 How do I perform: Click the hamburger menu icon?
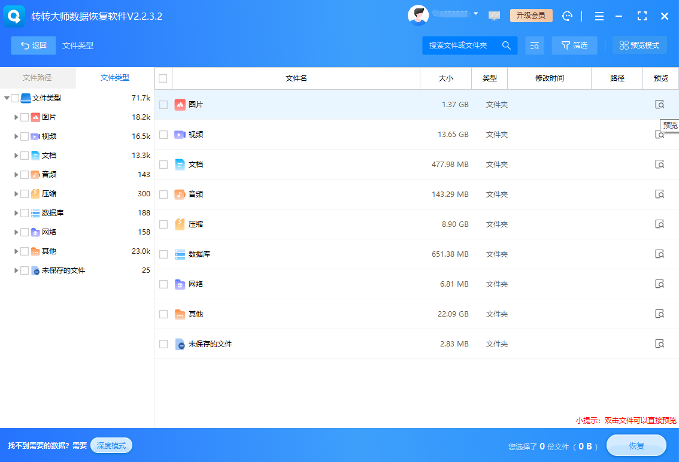pos(599,16)
